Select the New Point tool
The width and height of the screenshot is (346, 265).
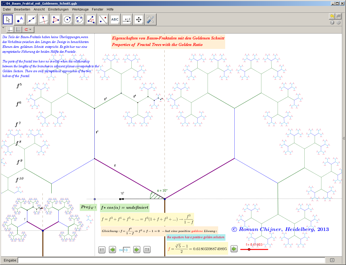point(20,19)
